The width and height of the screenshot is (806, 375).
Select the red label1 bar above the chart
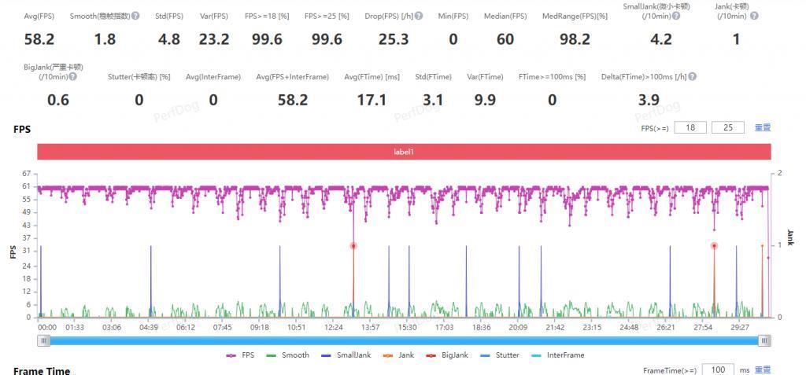tap(403, 152)
